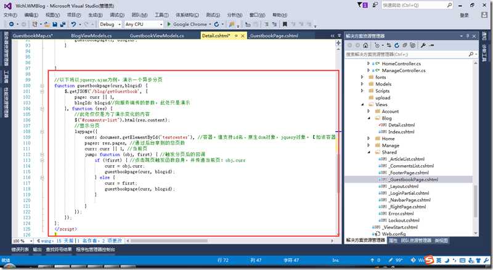Expand the Manage folder
This screenshot has width=493, height=270.
point(369,145)
